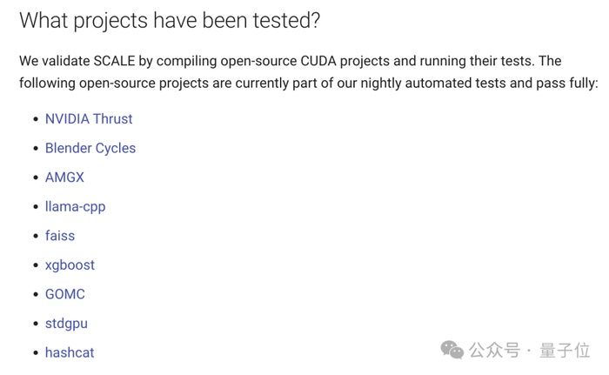Click the bullet point before hashcat
Image resolution: width=609 pixels, height=375 pixels.
pyautogui.click(x=35, y=352)
